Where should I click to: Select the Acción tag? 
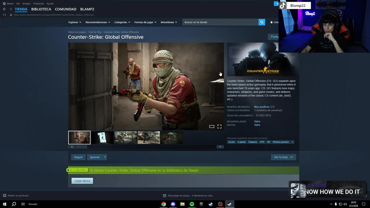(232, 142)
